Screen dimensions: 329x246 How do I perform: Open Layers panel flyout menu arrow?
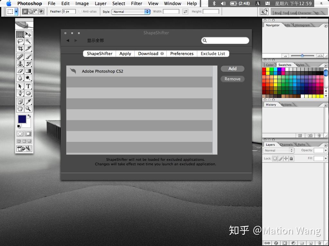326,145
